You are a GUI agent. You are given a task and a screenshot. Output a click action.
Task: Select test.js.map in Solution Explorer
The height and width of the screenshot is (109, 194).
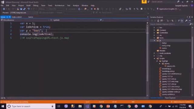[166, 46]
